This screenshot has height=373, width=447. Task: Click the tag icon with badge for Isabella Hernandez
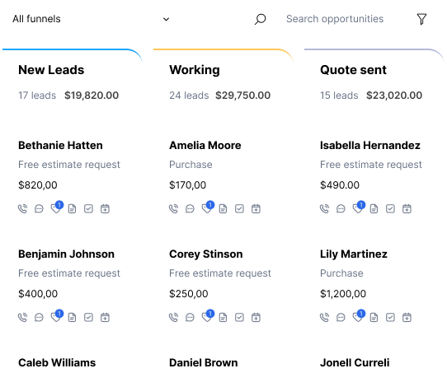point(358,207)
